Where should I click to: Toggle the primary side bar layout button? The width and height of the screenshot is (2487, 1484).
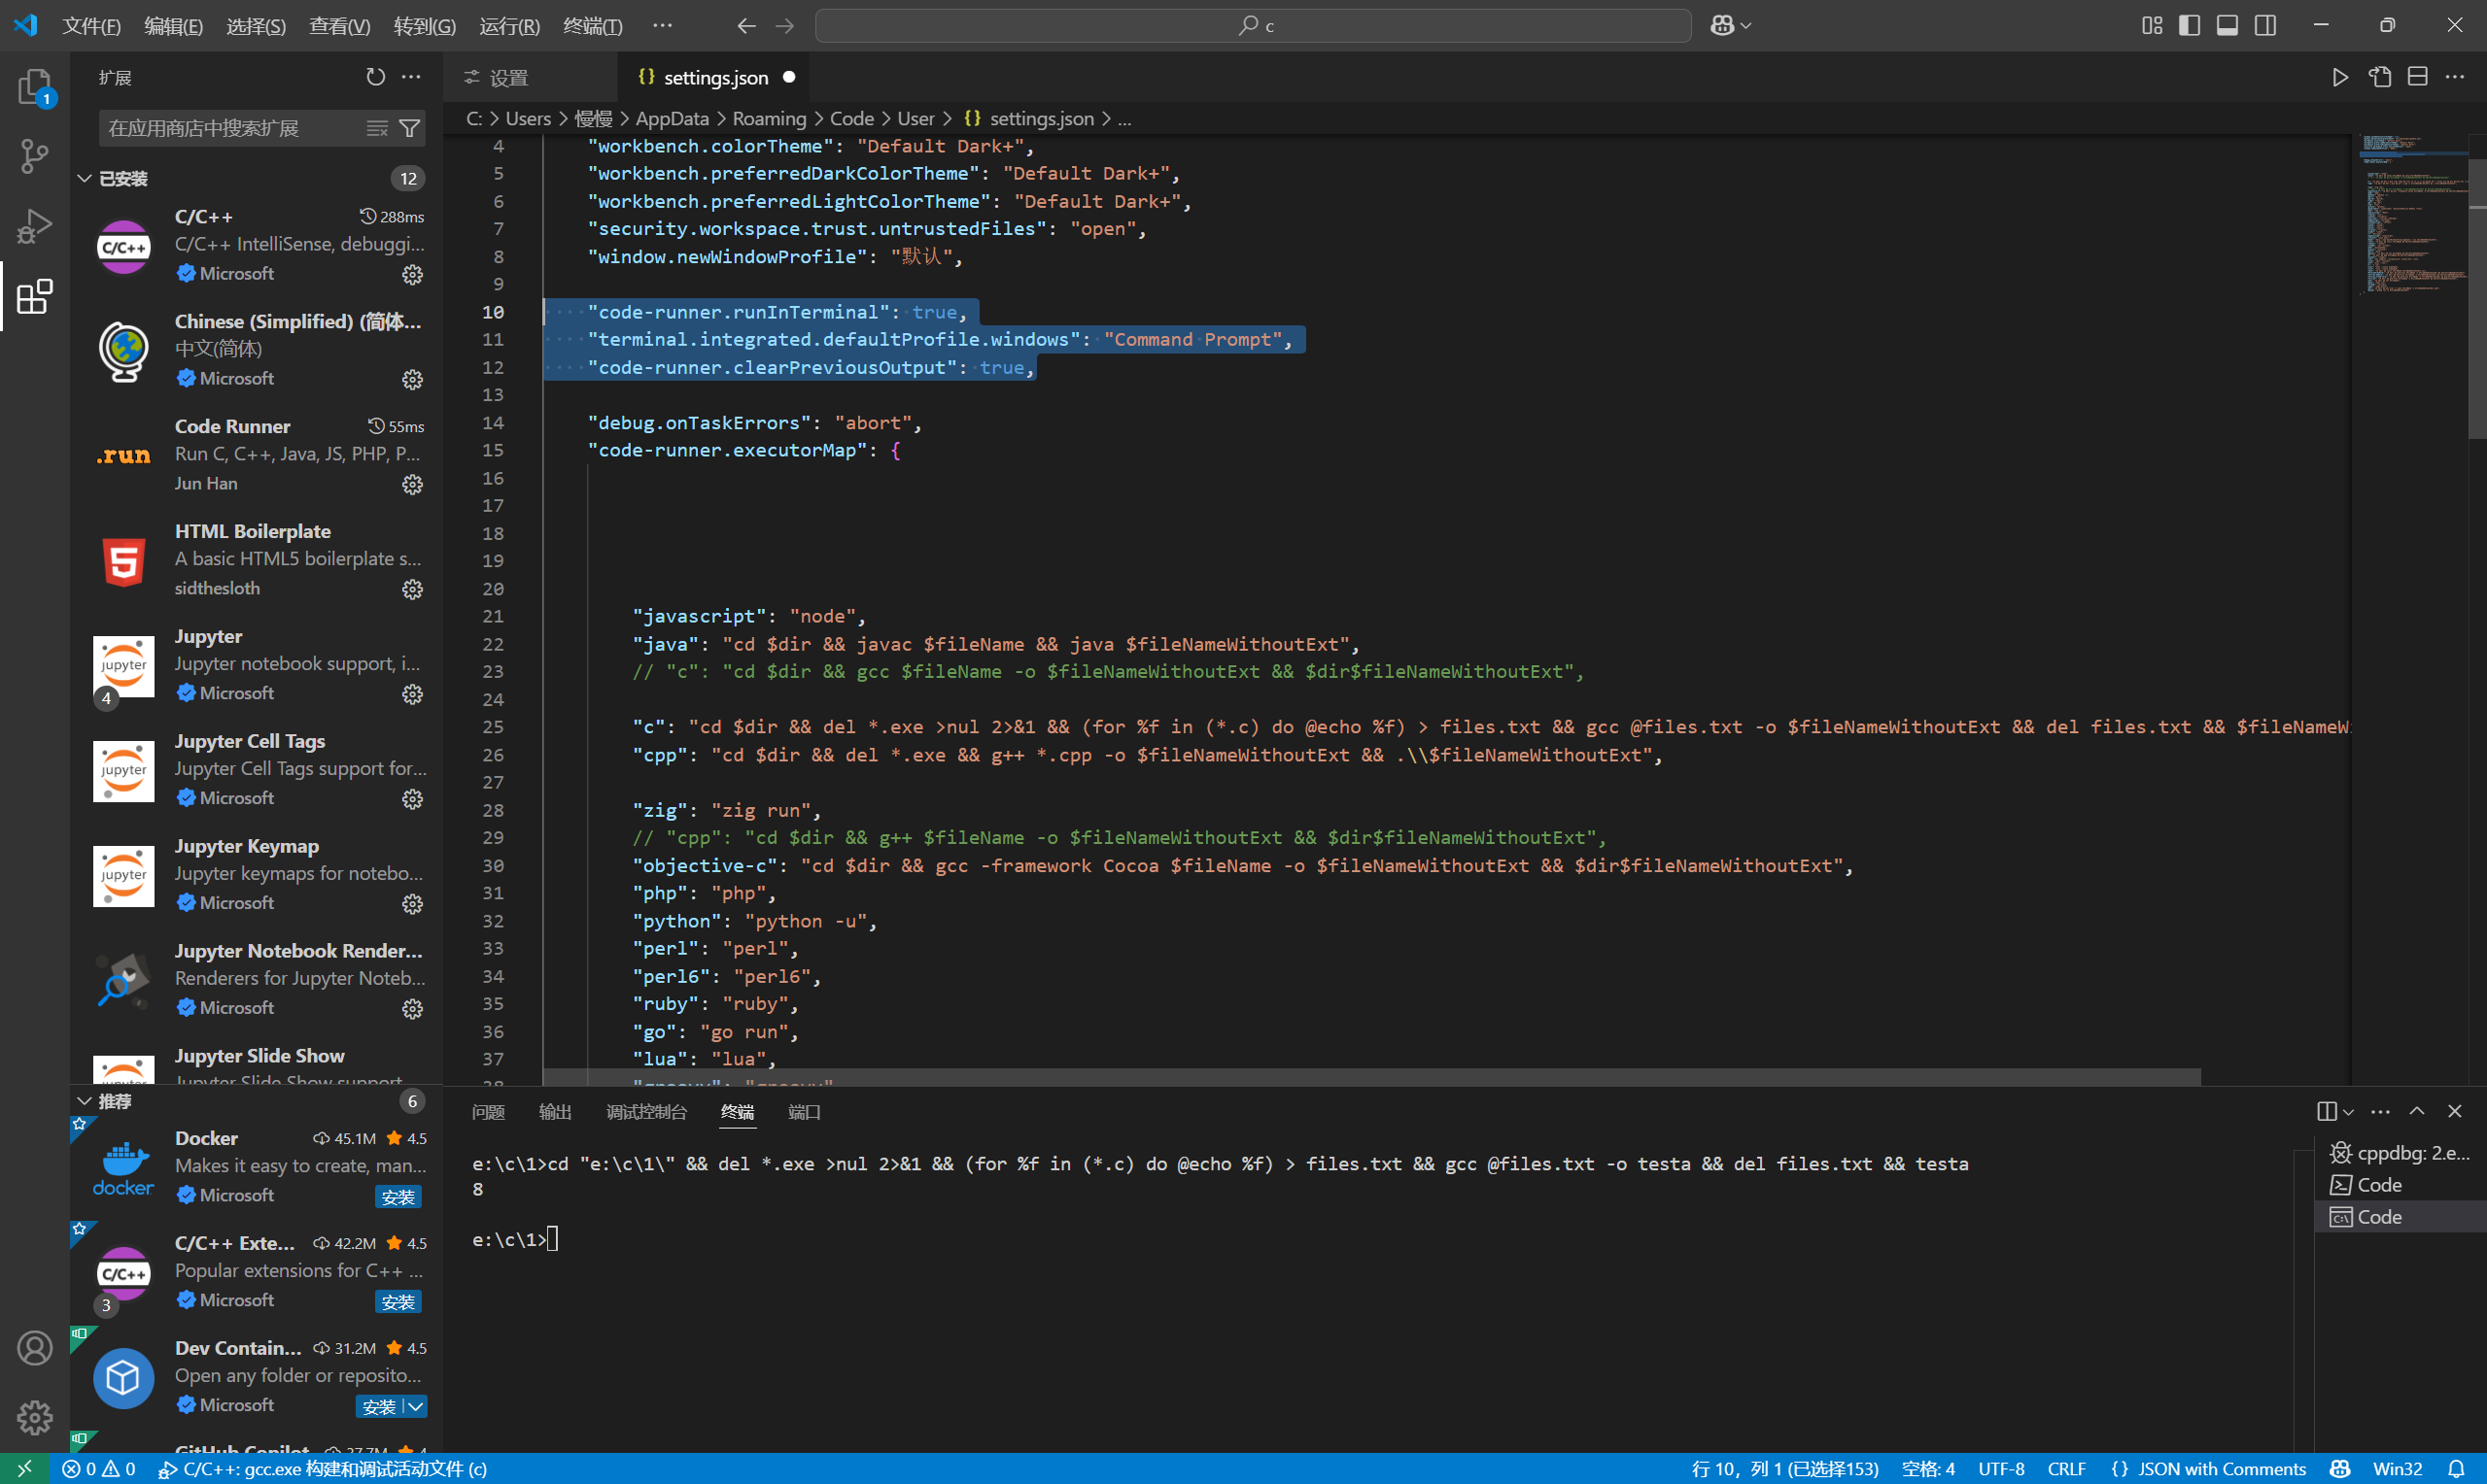click(x=2189, y=25)
